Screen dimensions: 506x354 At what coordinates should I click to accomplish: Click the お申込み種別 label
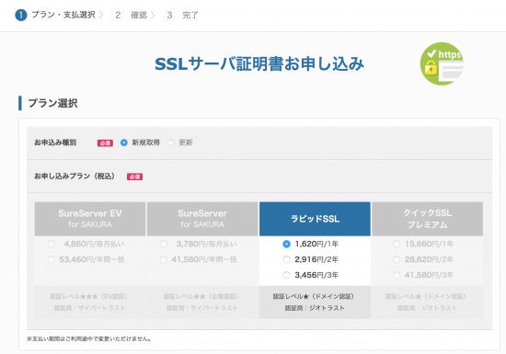click(x=55, y=143)
